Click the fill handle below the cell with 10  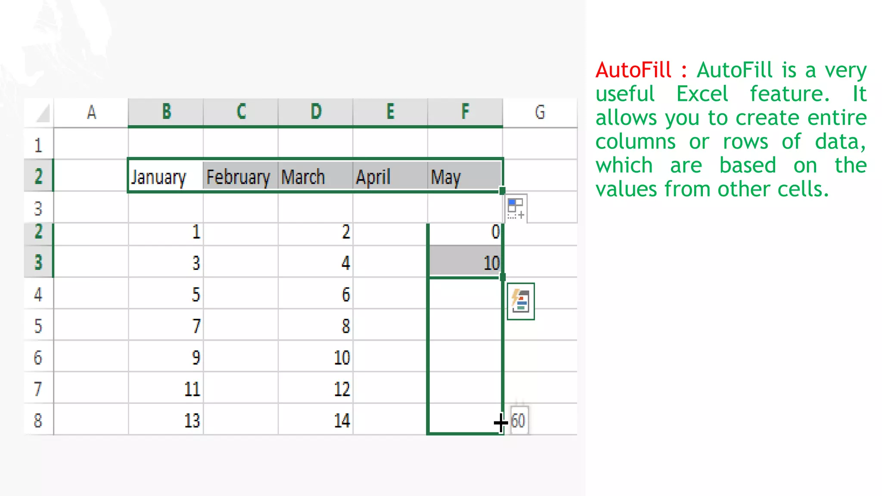coord(502,277)
